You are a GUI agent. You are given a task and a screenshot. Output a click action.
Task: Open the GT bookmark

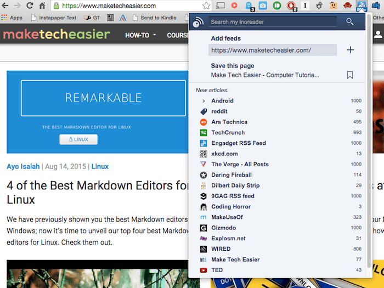[92, 18]
